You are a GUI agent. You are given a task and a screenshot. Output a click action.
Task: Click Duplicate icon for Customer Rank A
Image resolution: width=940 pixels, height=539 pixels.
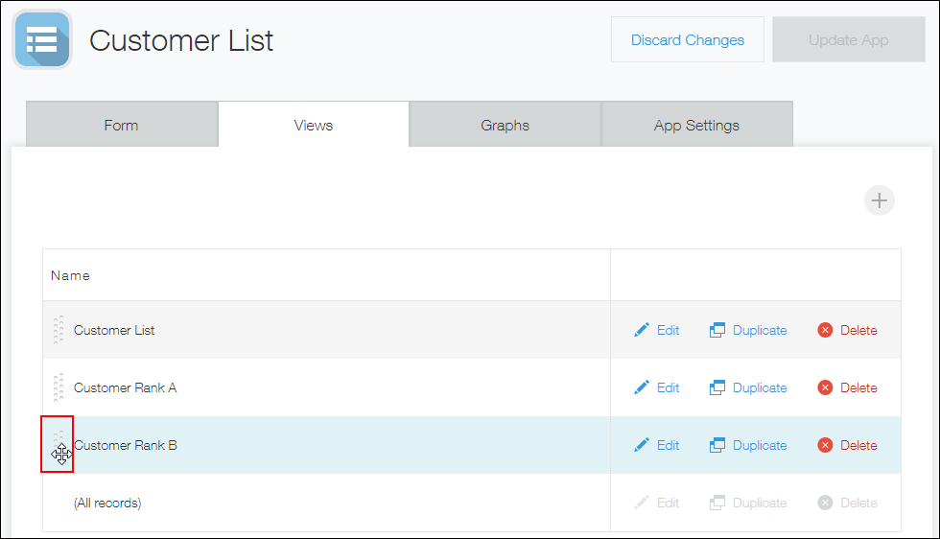tap(717, 387)
